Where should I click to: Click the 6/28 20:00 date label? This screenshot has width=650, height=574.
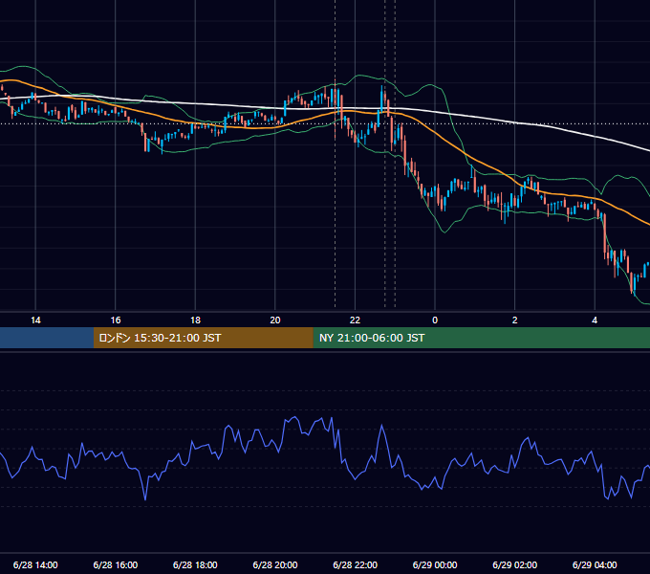click(x=275, y=564)
